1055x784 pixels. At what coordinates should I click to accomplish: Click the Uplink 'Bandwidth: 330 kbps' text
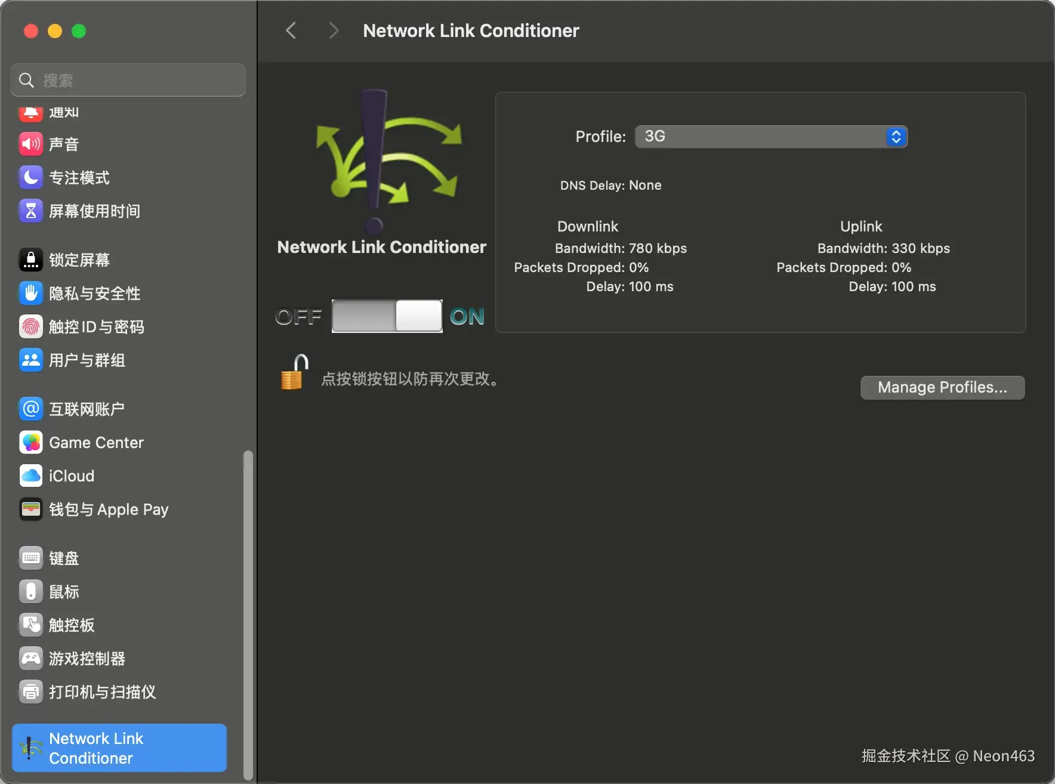[x=883, y=248]
